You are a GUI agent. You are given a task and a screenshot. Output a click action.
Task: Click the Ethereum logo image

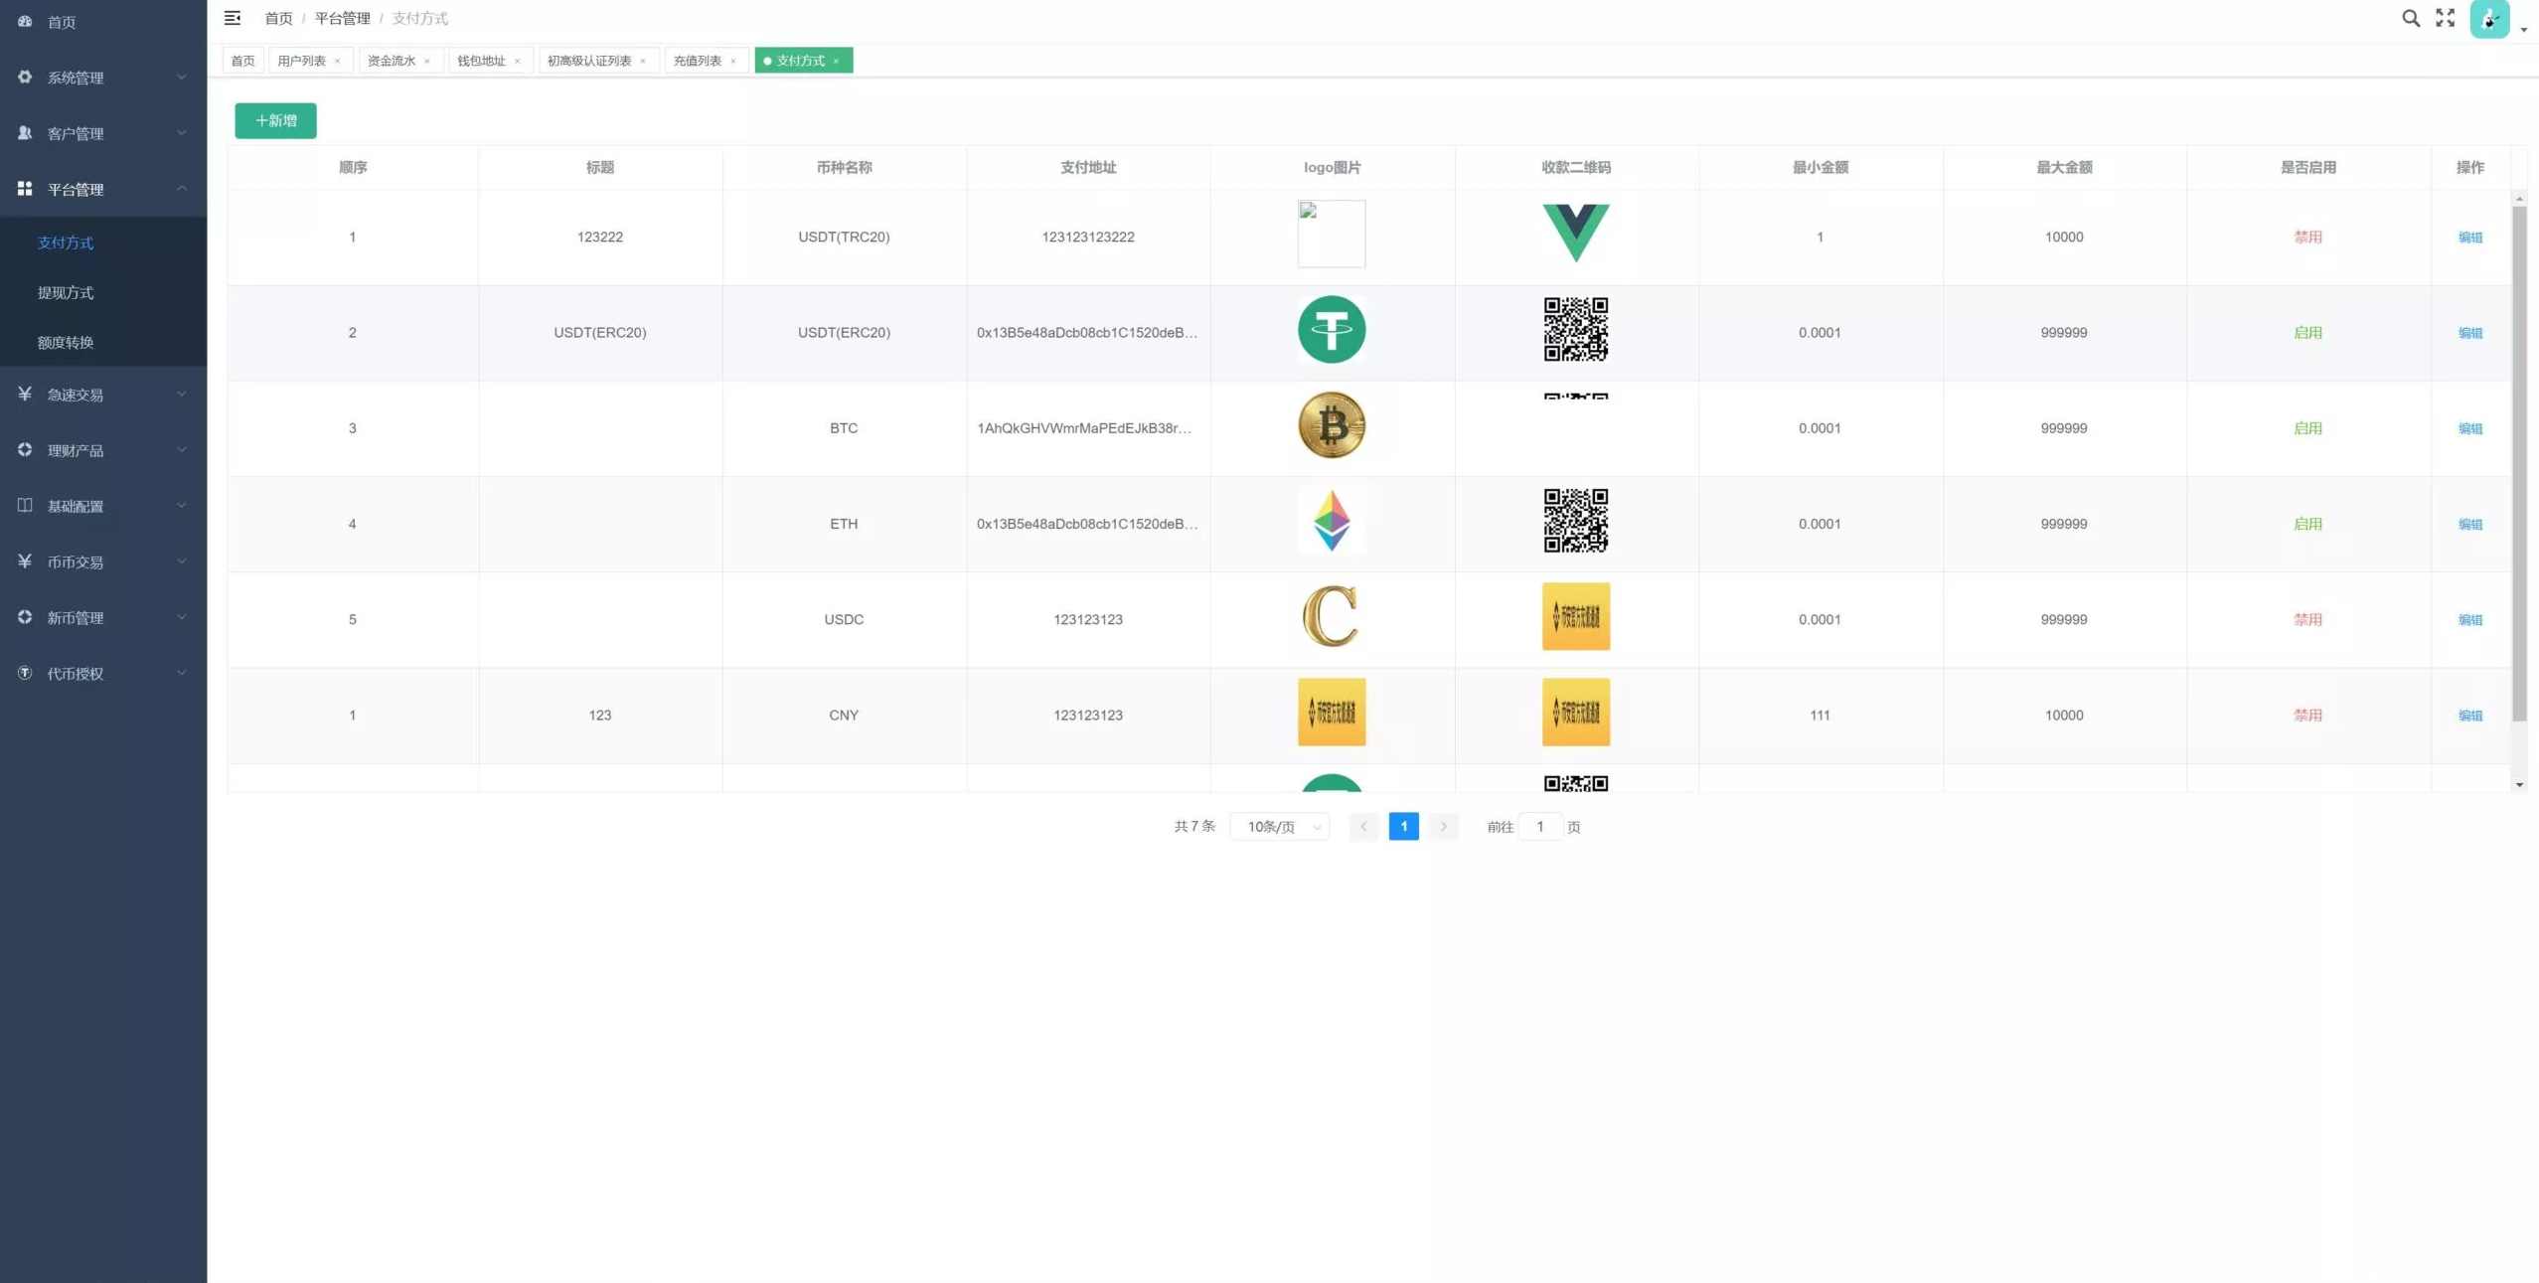click(1331, 521)
